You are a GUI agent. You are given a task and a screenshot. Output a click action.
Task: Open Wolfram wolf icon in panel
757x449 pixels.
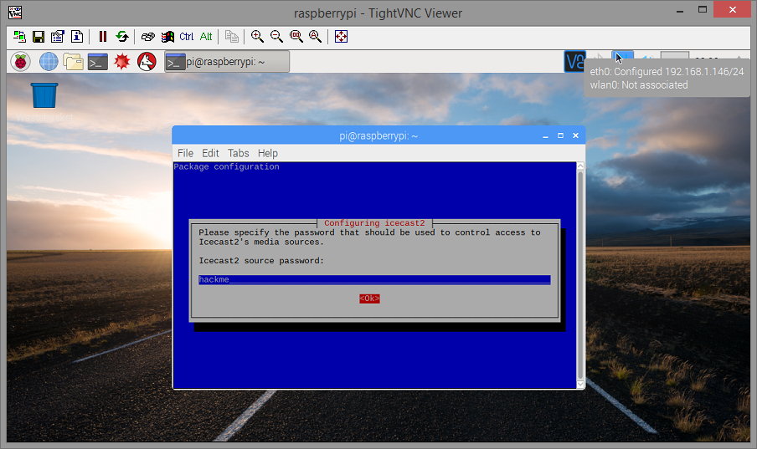pos(147,62)
